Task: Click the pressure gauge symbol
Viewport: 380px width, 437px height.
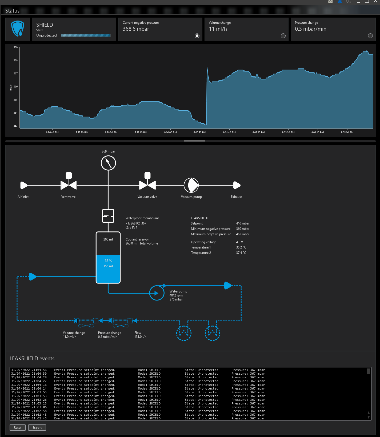Action: pos(108,163)
